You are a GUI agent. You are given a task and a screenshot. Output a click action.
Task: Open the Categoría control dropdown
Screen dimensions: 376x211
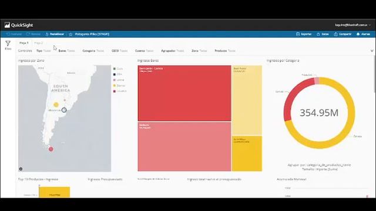pos(93,51)
